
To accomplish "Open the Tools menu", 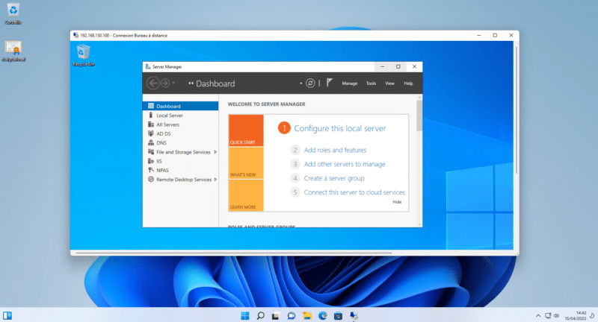I will point(371,83).
